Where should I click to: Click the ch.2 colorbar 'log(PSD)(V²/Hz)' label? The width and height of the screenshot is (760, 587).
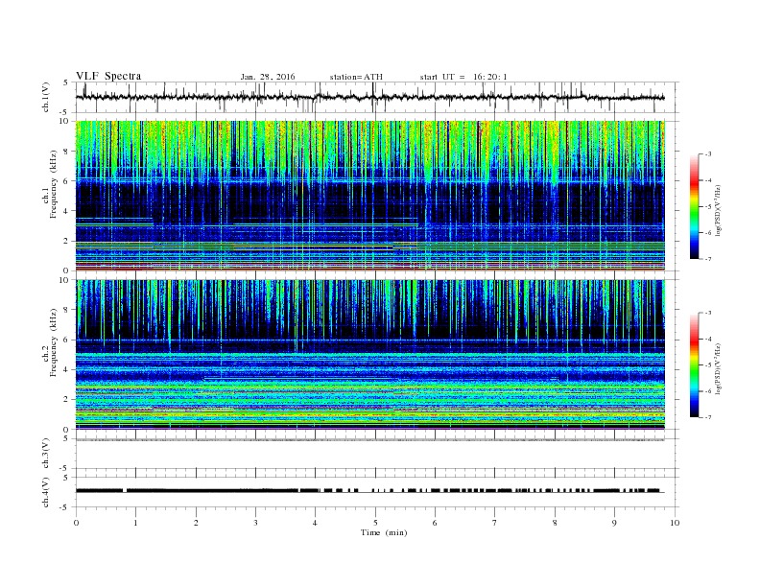[718, 368]
